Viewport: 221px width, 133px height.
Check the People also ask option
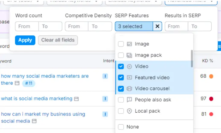[121, 100]
